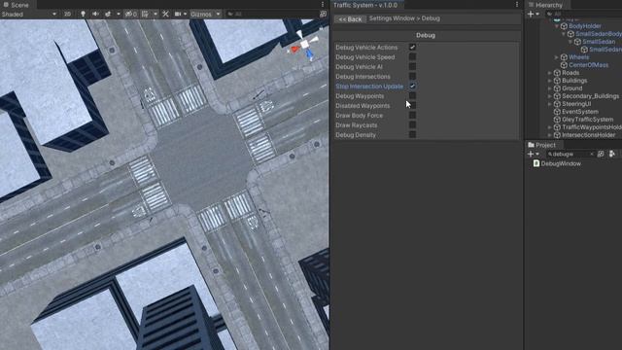Open scene effects dropdown arrow
Screen dimensions: 622x350
pos(119,14)
